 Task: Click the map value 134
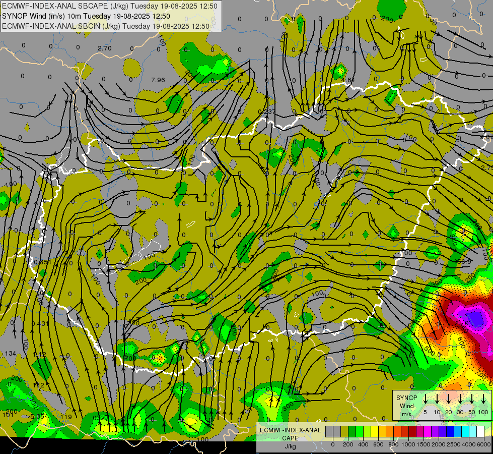pos(11,354)
